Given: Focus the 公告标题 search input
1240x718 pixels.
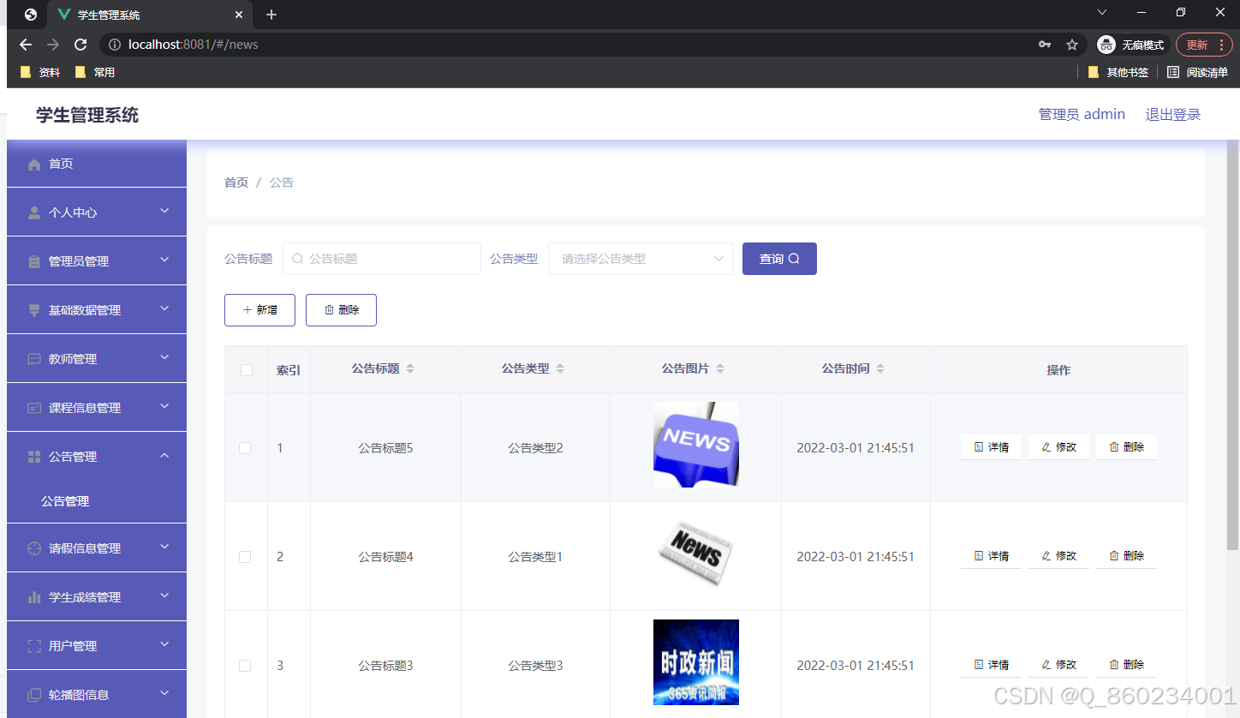Looking at the screenshot, I should [x=382, y=259].
